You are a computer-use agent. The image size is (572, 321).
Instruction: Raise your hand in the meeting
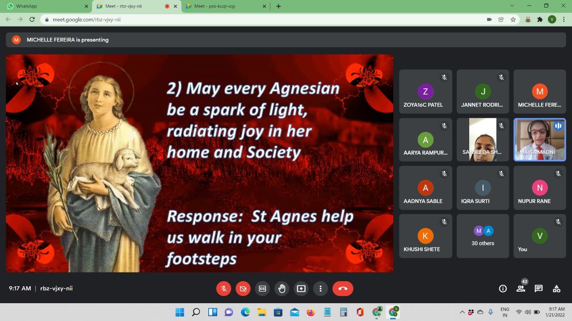[282, 288]
